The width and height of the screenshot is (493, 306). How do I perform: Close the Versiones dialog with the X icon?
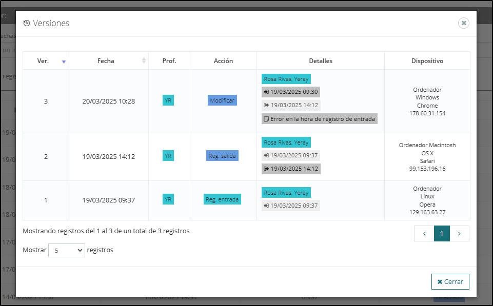point(463,23)
